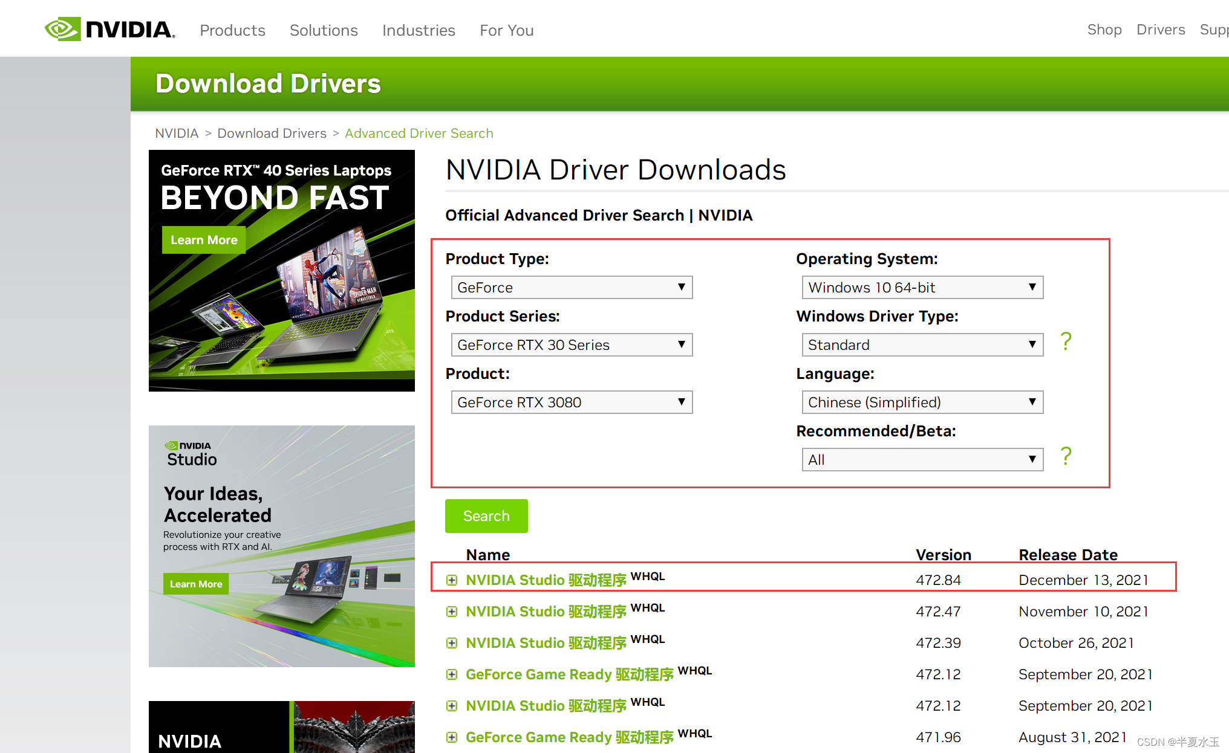Expand the Game Ready 472.12 driver row
1229x753 pixels.
(452, 674)
